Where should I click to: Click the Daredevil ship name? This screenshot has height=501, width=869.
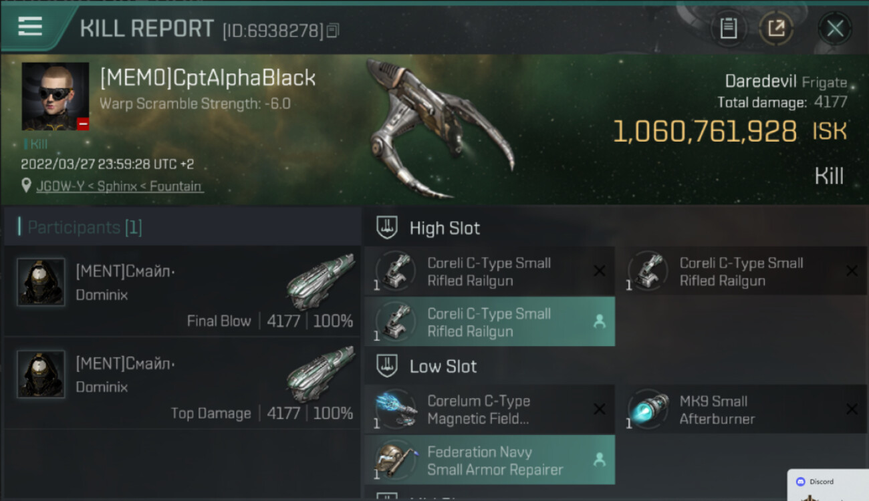pyautogui.click(x=761, y=81)
